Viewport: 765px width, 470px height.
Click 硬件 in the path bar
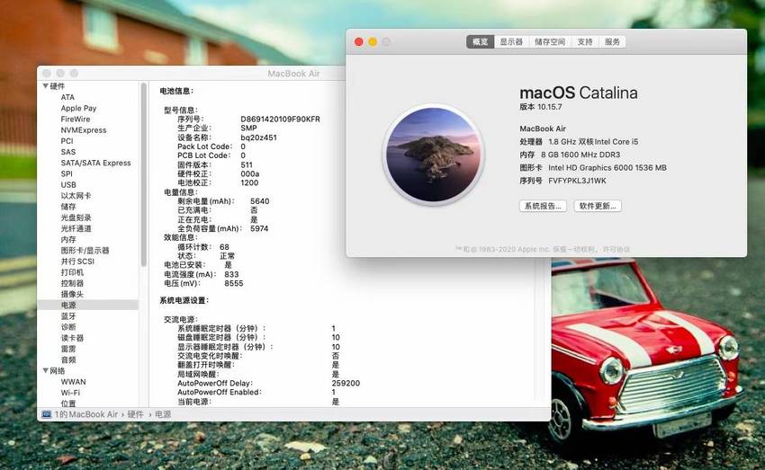(x=135, y=414)
